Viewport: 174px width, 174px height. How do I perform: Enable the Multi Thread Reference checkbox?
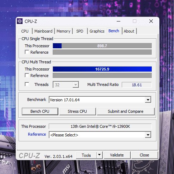click(x=27, y=76)
